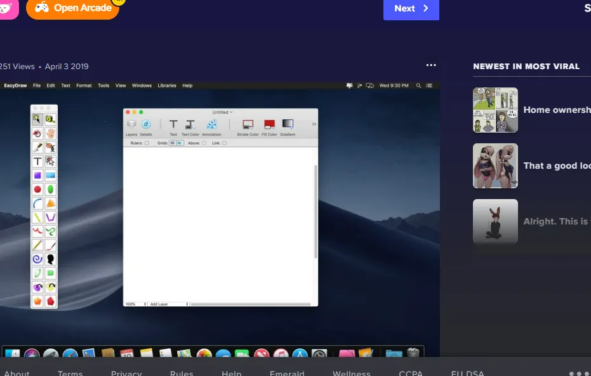Viewport: 591px width, 376px height.
Task: Open the CCPA footer link
Action: 411,373
